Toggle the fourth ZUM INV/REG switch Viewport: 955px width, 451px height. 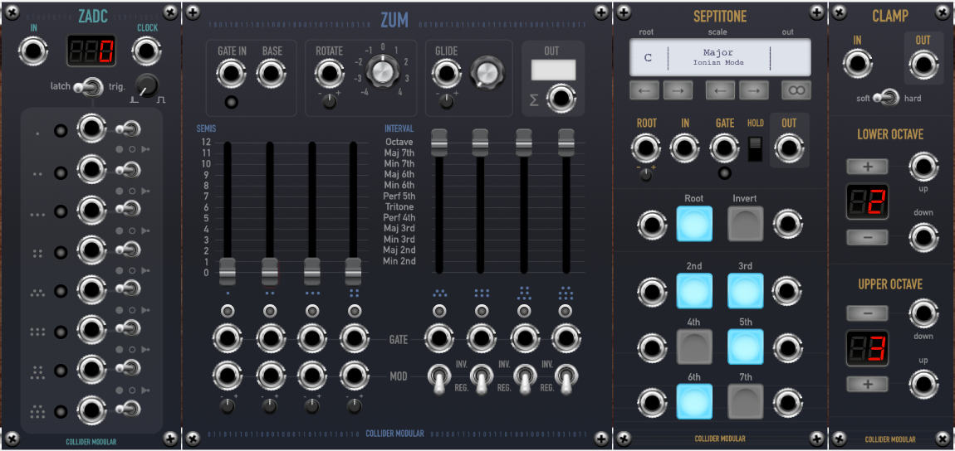coord(566,378)
